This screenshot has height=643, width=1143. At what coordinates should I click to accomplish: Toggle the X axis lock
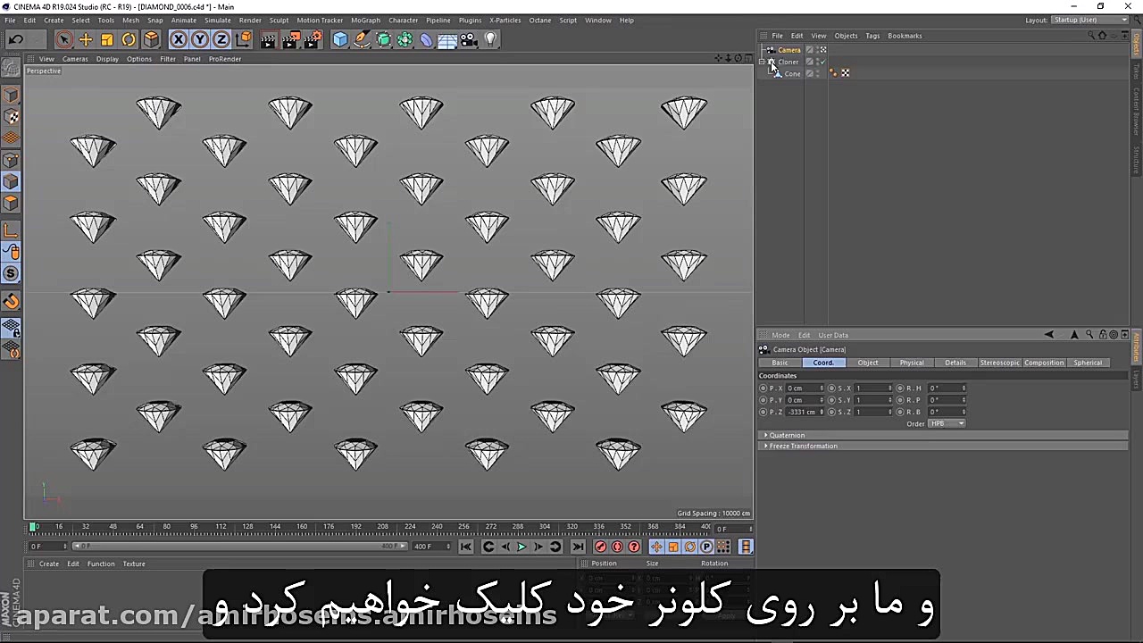click(x=179, y=38)
